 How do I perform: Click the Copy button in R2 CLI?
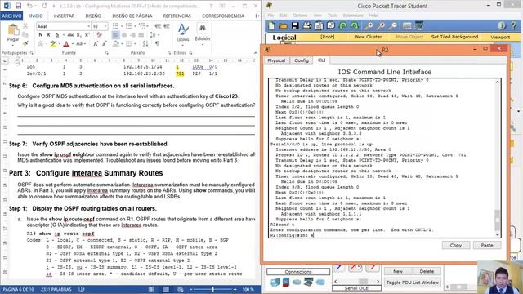click(456, 245)
